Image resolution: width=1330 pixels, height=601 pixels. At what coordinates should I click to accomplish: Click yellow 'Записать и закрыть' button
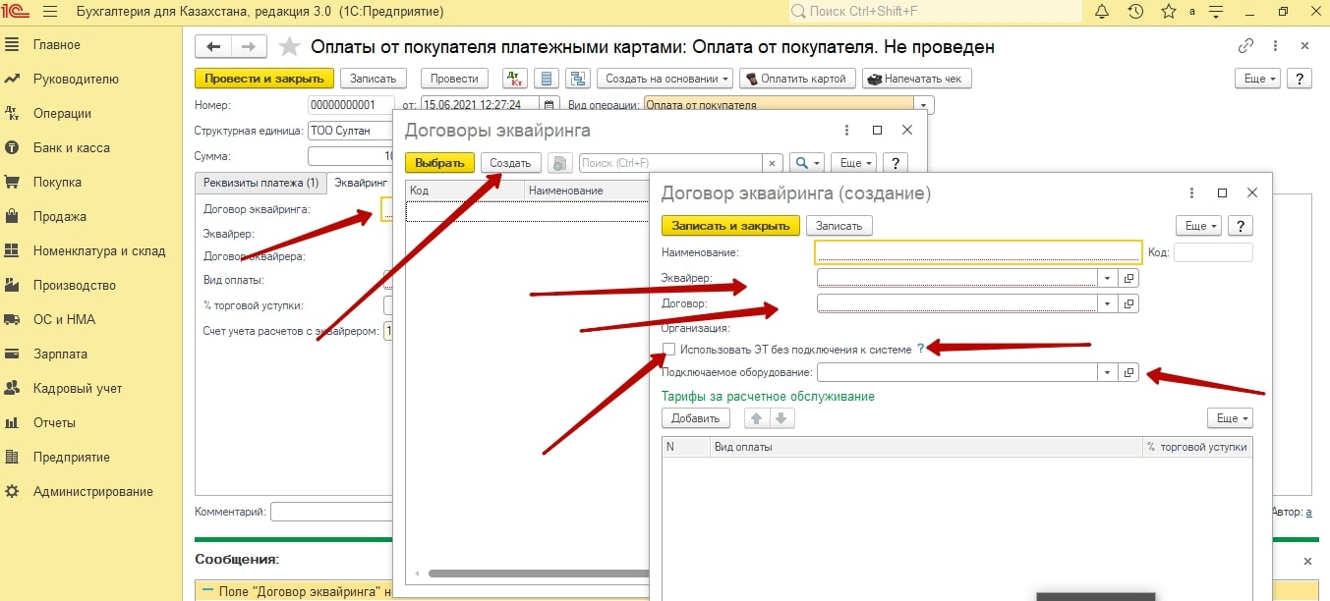[730, 226]
